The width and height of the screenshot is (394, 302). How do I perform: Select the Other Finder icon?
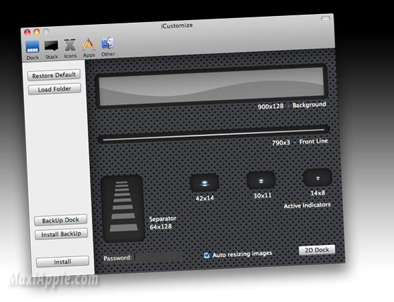click(x=108, y=47)
